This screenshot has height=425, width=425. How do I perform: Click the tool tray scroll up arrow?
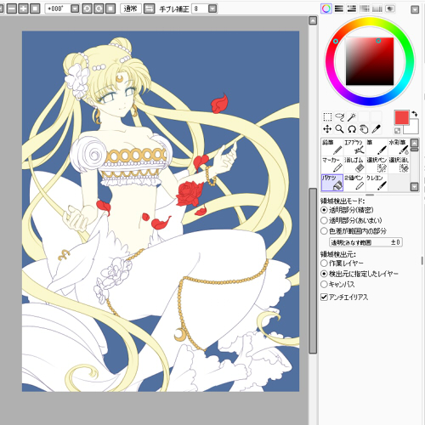click(x=414, y=143)
